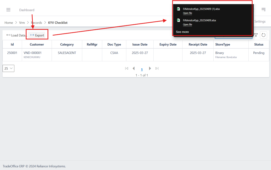Click file name FAVendorKyp_20250409.xlsx
The height and width of the screenshot is (170, 271).
200,20
